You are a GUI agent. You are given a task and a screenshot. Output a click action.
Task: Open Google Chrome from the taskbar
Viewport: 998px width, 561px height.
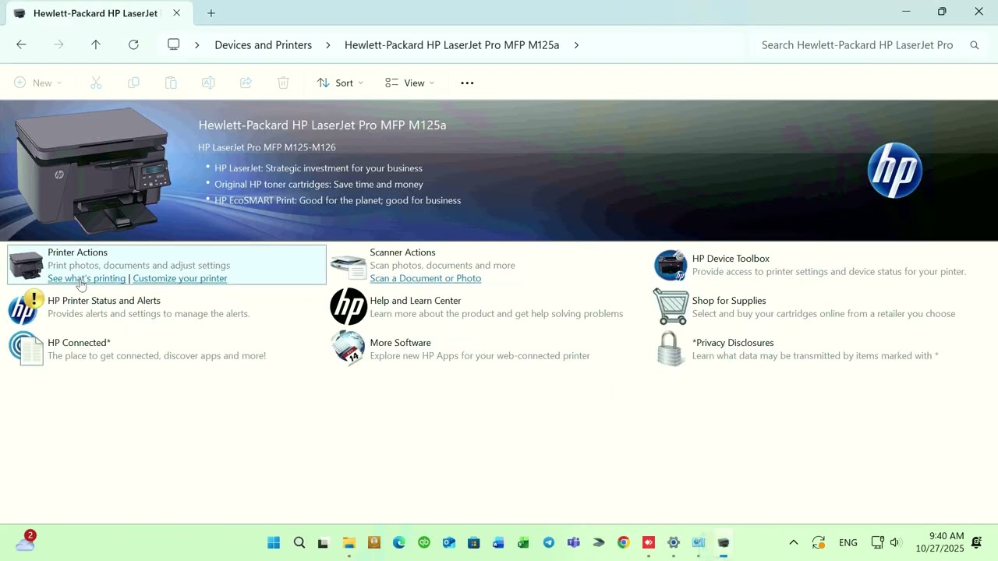(624, 543)
